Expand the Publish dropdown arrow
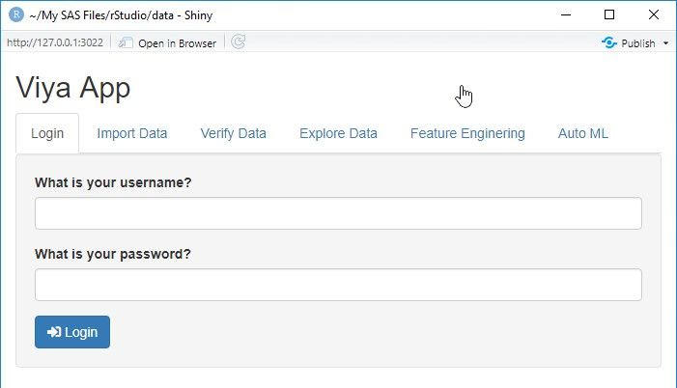The width and height of the screenshot is (677, 388). pos(666,43)
